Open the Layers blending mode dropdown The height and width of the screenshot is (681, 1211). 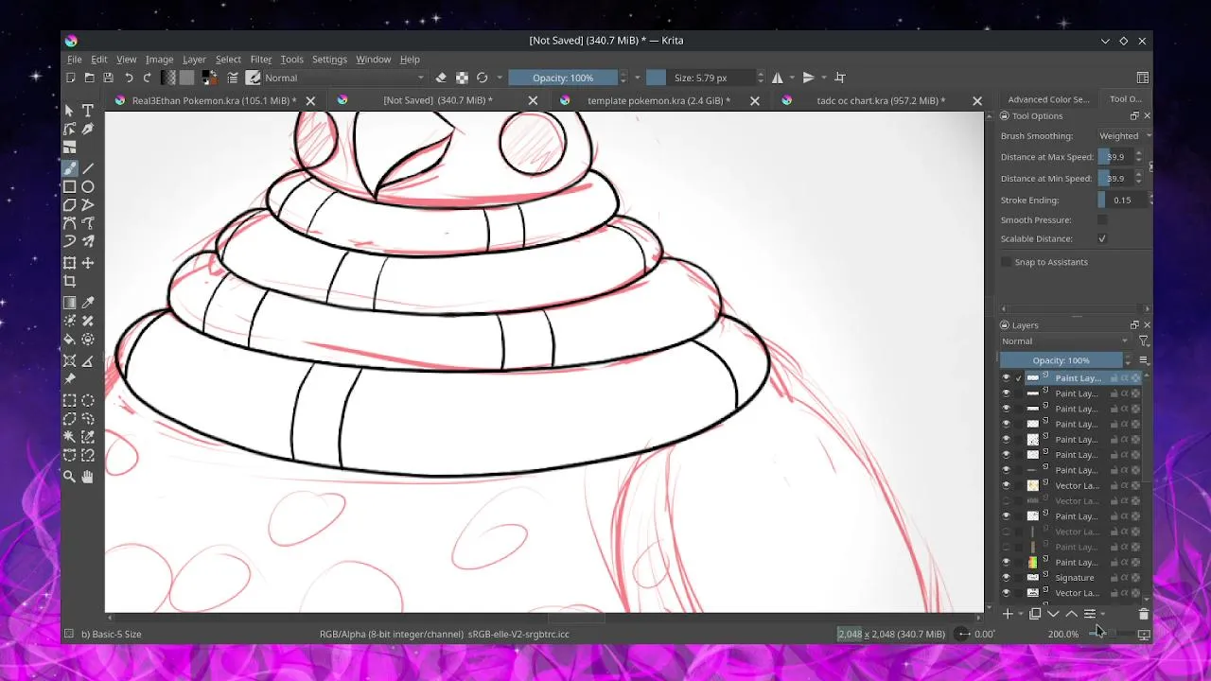[x=1065, y=341]
